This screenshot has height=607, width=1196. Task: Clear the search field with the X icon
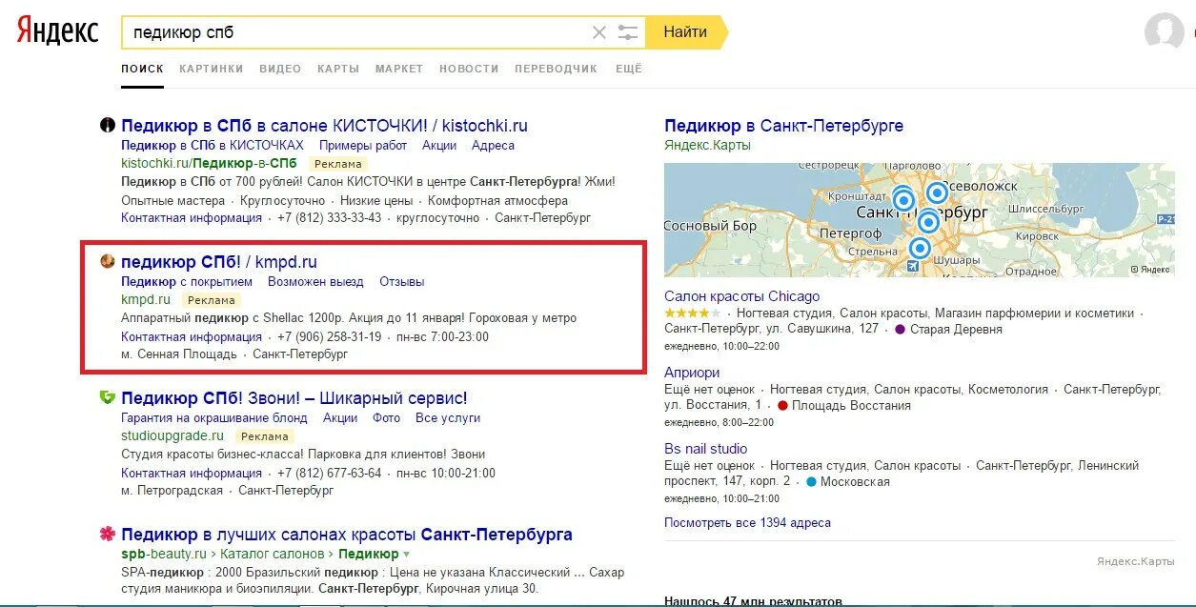coord(599,32)
